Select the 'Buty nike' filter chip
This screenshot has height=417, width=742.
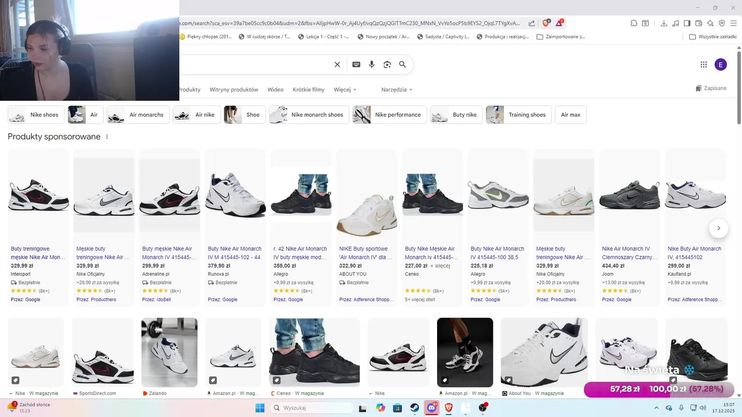coord(456,115)
